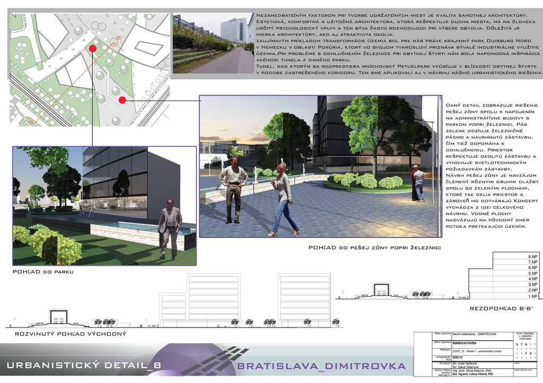Click '52501_5I - Ateliér I - urbanistická tvorba' cell
Screen dimensions: 543x383
pyautogui.click(x=477, y=351)
